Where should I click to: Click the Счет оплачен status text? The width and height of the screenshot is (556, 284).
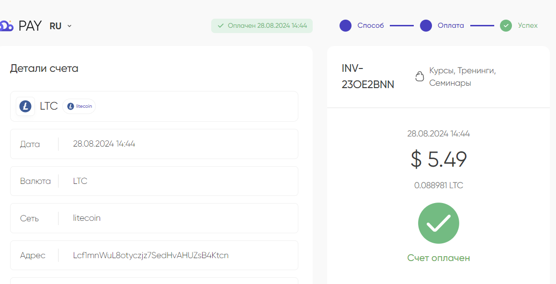(439, 258)
